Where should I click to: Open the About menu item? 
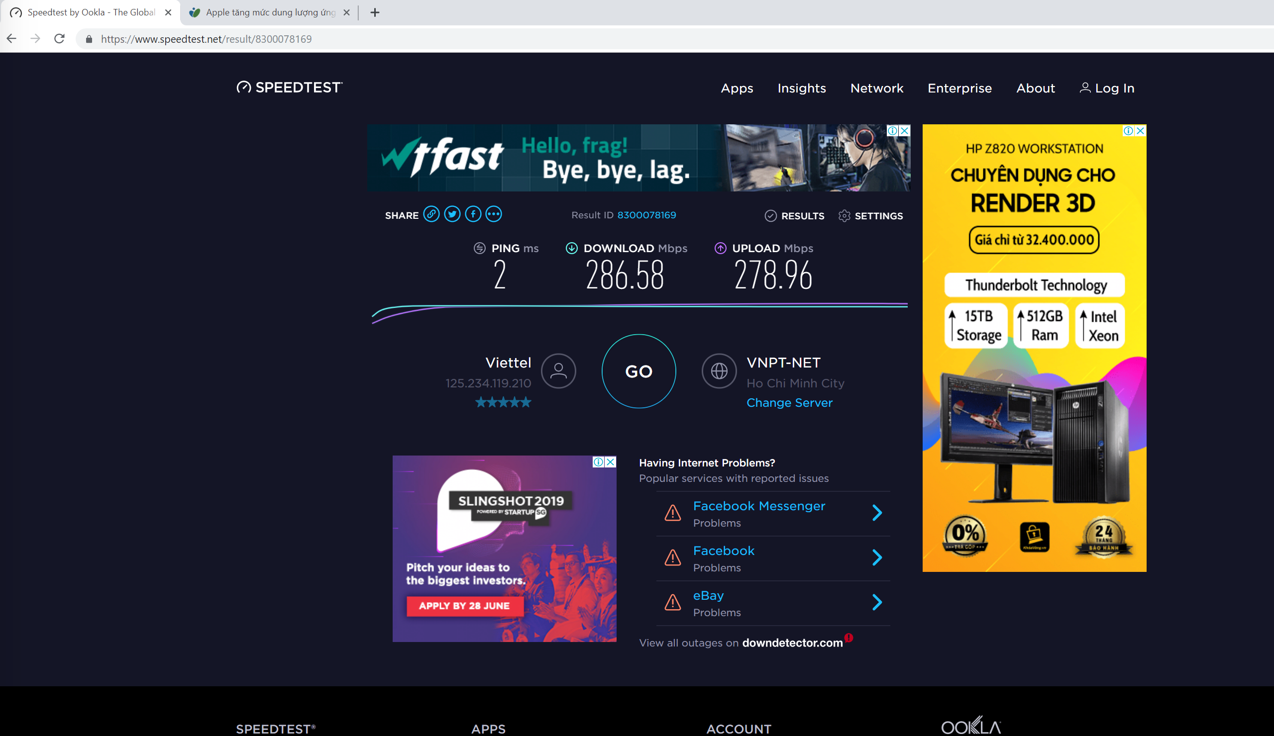point(1036,88)
